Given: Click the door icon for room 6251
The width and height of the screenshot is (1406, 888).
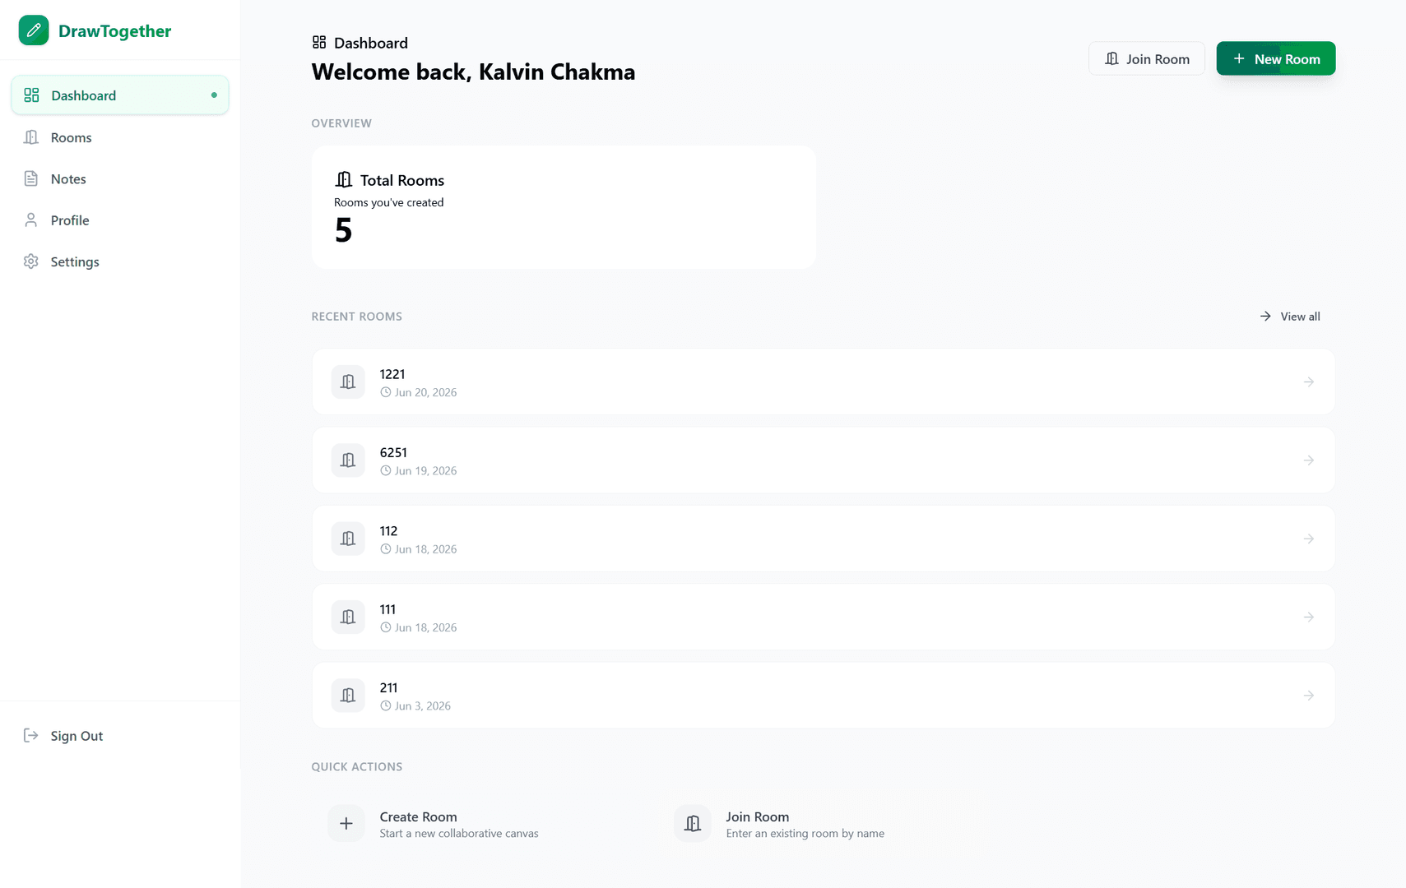Looking at the screenshot, I should pyautogui.click(x=348, y=460).
